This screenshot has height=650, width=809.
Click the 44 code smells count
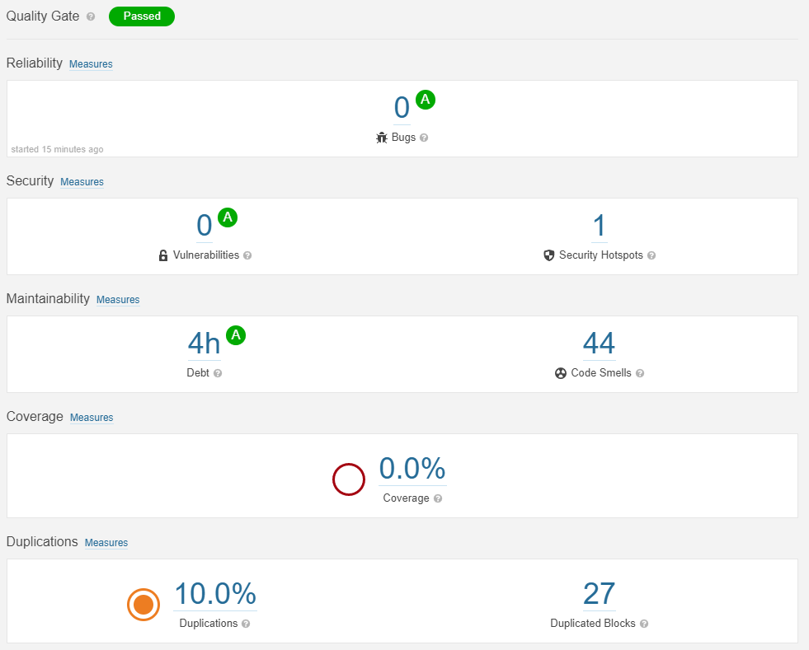pos(599,344)
